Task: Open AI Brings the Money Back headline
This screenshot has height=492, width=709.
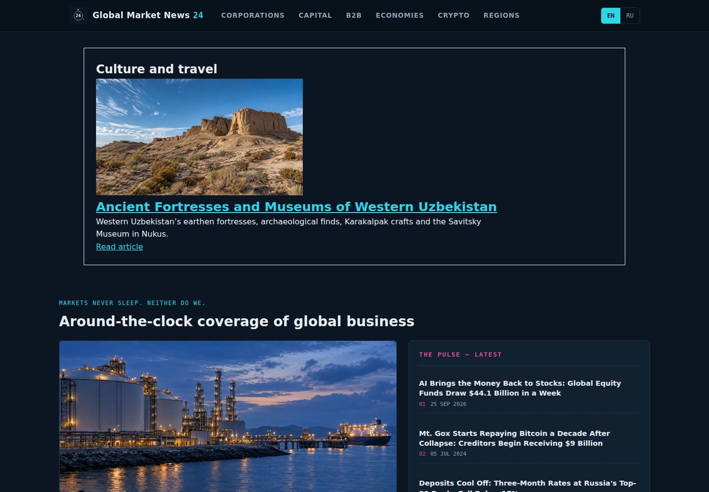Action: [x=520, y=388]
